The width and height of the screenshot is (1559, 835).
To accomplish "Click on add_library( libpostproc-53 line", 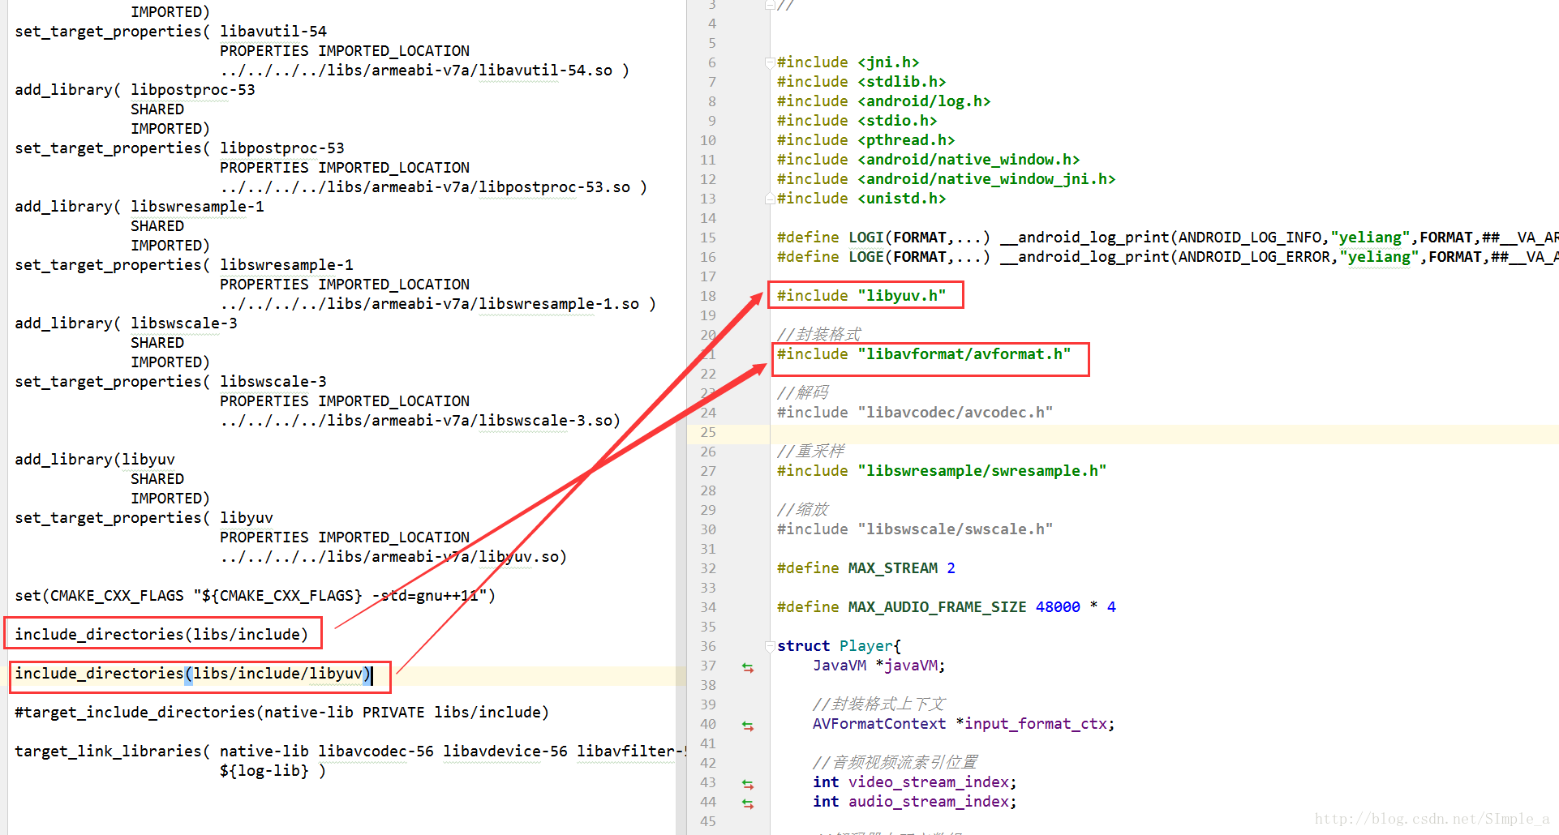I will pyautogui.click(x=135, y=89).
